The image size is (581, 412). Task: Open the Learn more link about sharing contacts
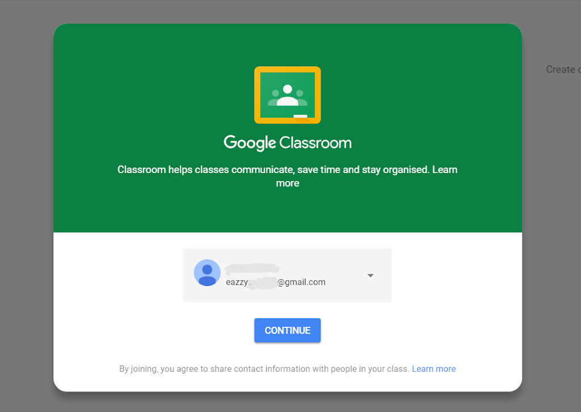[433, 368]
